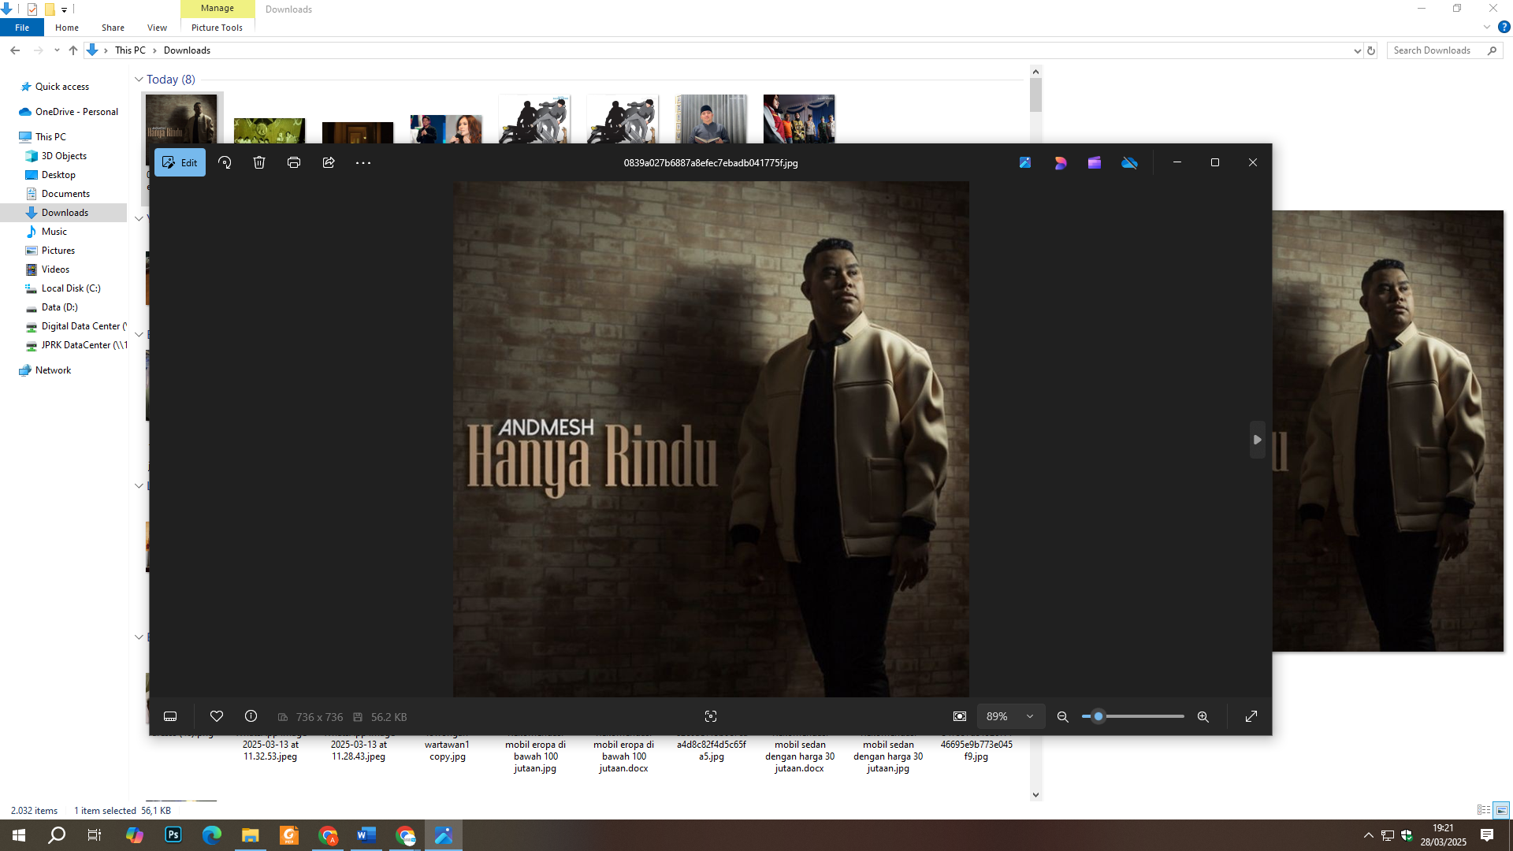Select OneDrive - Personal in sidebar

click(76, 112)
